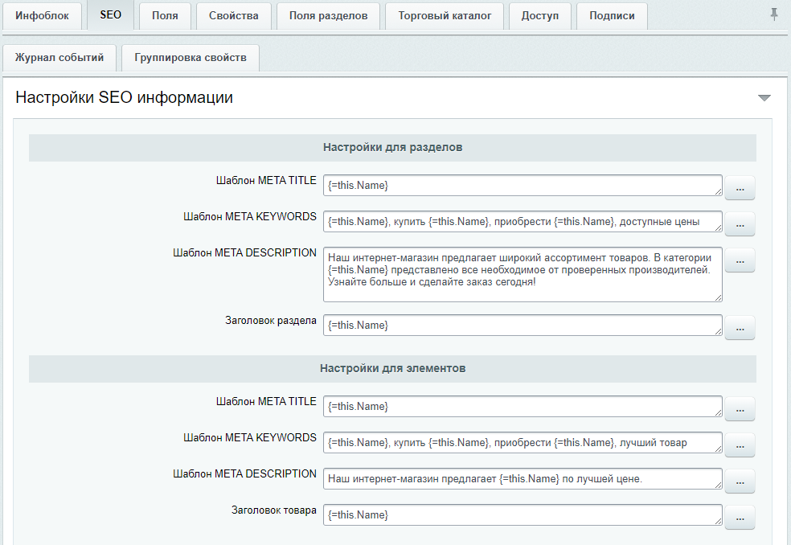The width and height of the screenshot is (791, 545).
Task: Go to the Свойства tab
Action: click(234, 15)
